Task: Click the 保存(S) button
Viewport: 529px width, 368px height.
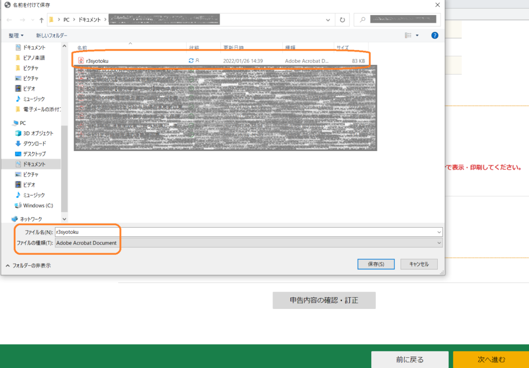Action: pyautogui.click(x=376, y=264)
